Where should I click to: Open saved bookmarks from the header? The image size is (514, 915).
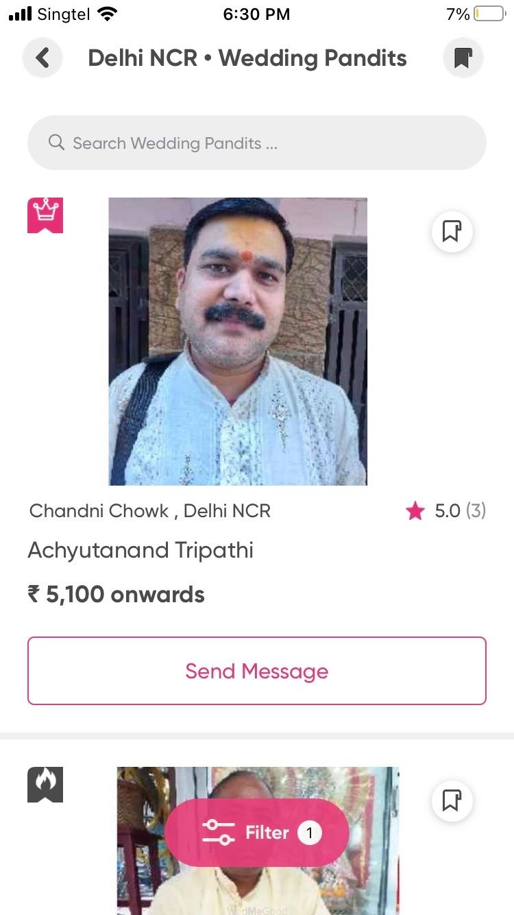[x=463, y=58]
